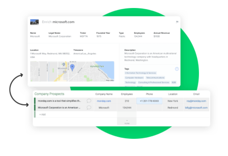Click the phone cell +1 201-778-XXXX
The height and width of the screenshot is (156, 228).
149,101
